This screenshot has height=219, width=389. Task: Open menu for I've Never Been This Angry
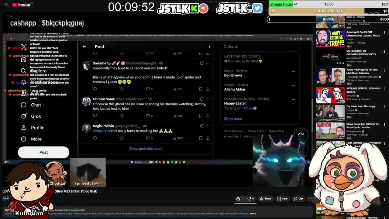pyautogui.click(x=384, y=107)
